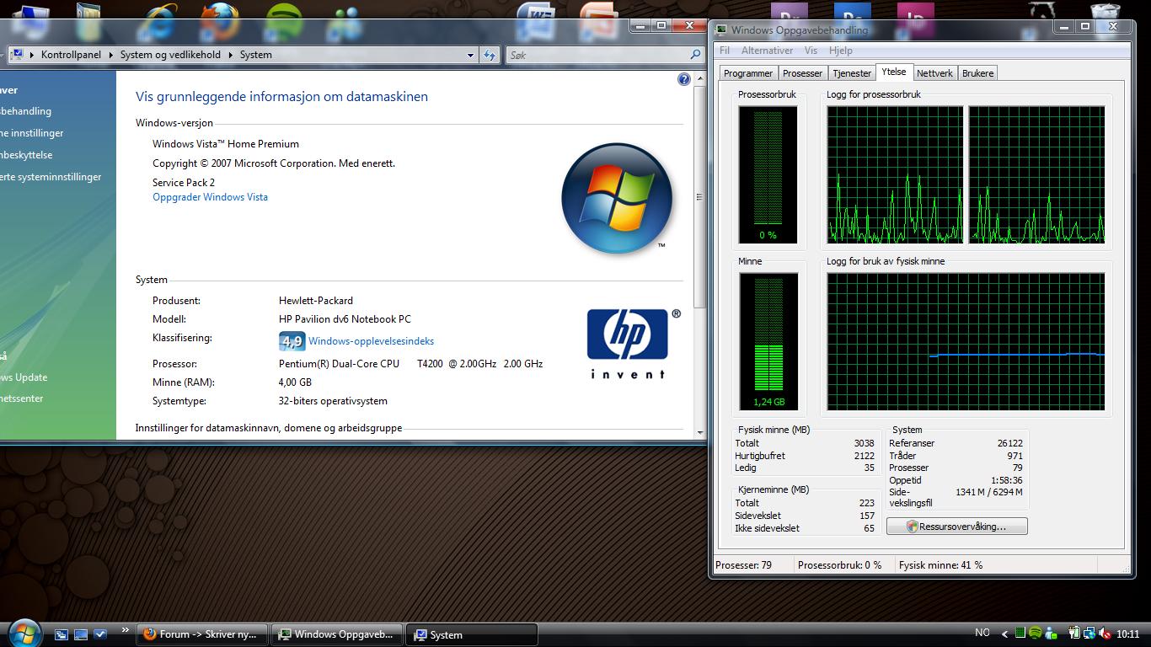Click the Minne 1,24 GB meter
Image resolution: width=1151 pixels, height=647 pixels.
[x=768, y=341]
